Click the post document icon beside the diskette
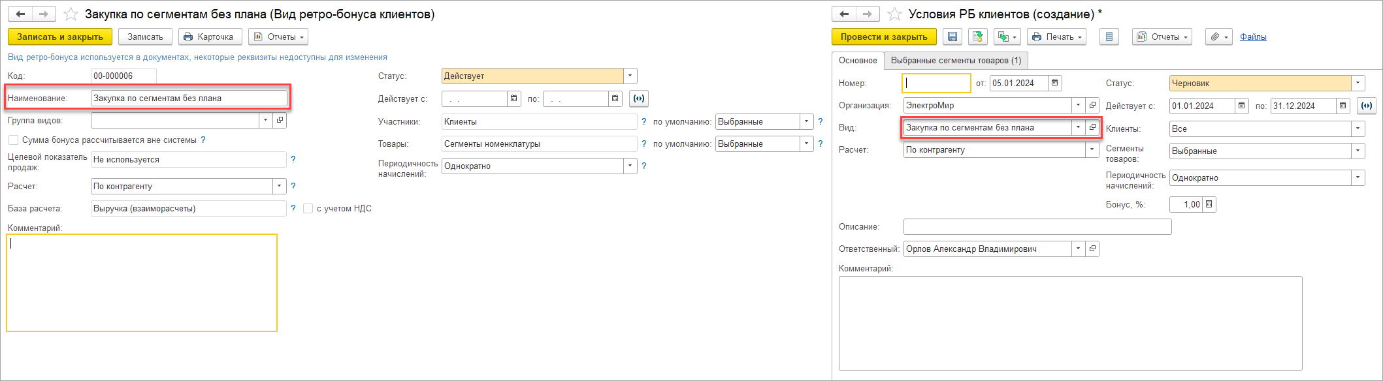Viewport: 1383px width, 381px height. point(978,37)
